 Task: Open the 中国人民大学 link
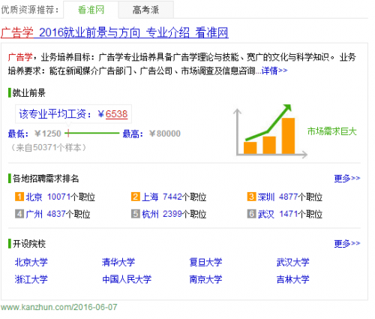tap(127, 279)
